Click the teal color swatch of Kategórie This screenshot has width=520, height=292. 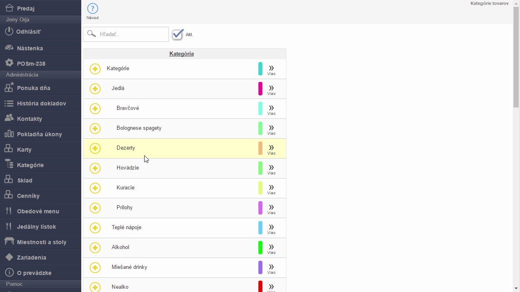pos(260,69)
